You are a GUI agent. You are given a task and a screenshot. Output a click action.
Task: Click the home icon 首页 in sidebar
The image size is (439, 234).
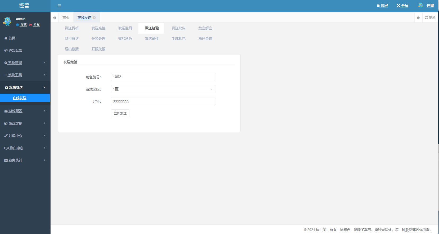(x=10, y=38)
